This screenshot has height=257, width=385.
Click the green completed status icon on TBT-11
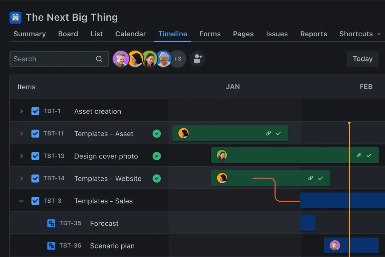coord(157,133)
